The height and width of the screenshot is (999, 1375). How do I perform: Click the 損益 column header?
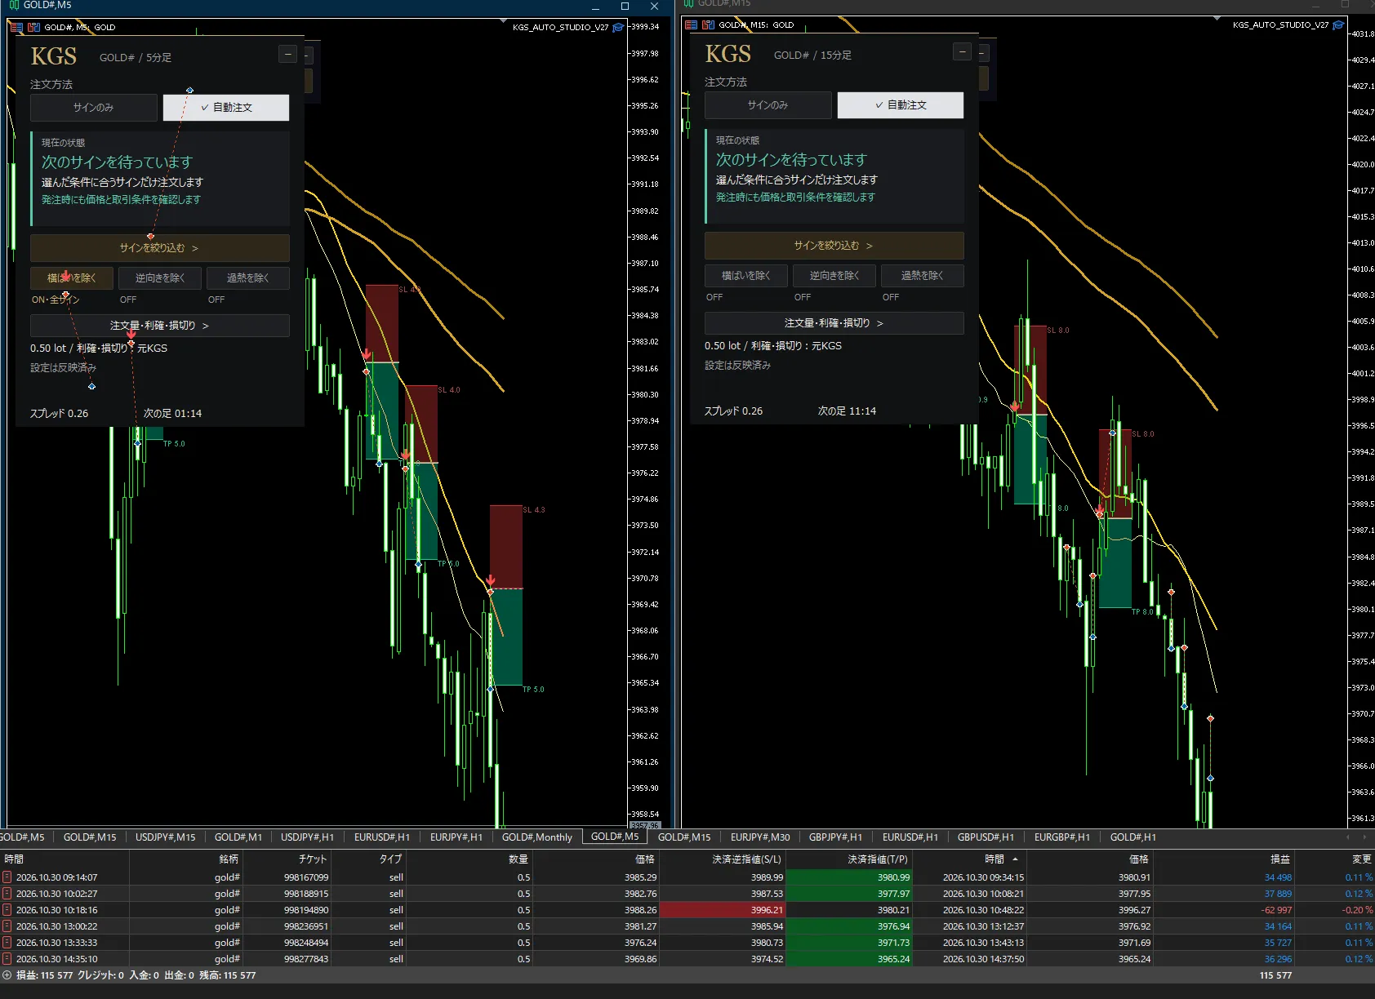click(x=1223, y=859)
